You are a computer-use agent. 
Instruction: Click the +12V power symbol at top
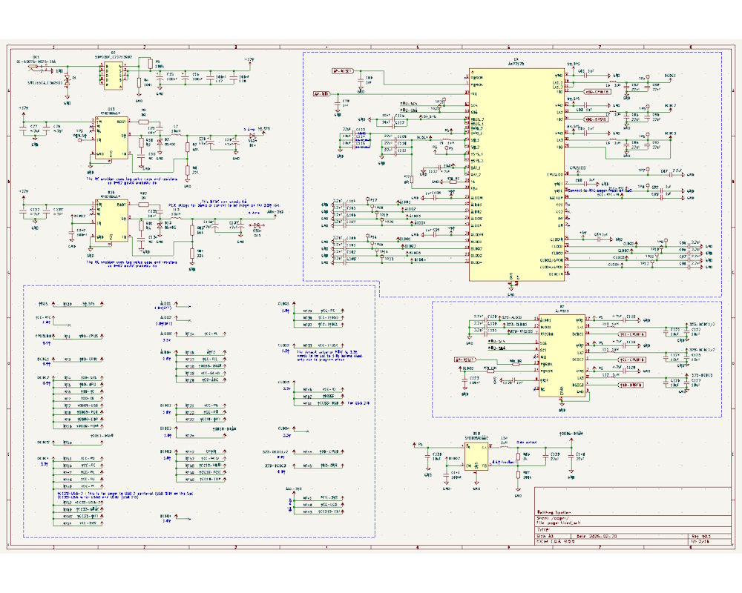click(x=249, y=59)
